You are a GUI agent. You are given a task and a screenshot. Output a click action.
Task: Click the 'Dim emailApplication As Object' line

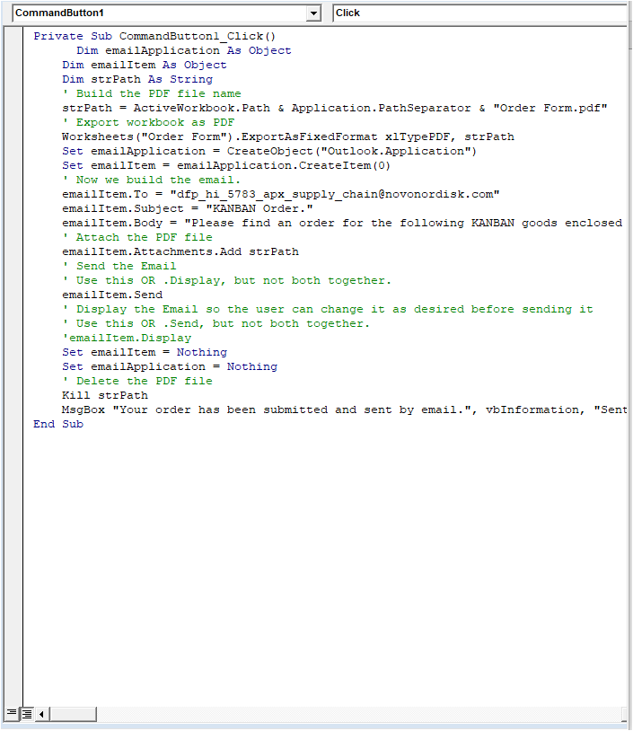point(184,50)
